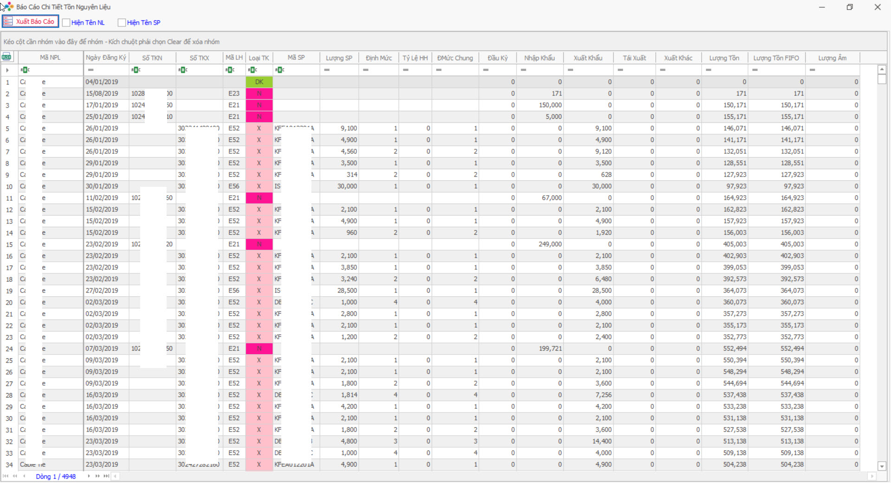
Task: Jump to next page of records
Action: (97, 476)
